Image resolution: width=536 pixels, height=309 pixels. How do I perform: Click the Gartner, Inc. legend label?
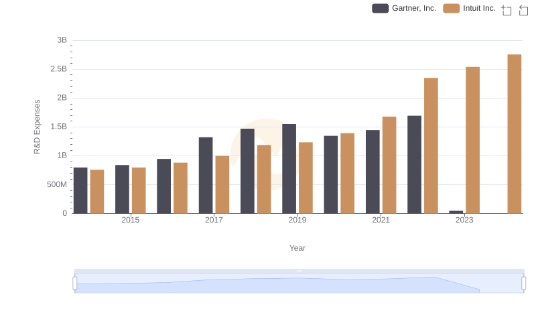(x=414, y=8)
